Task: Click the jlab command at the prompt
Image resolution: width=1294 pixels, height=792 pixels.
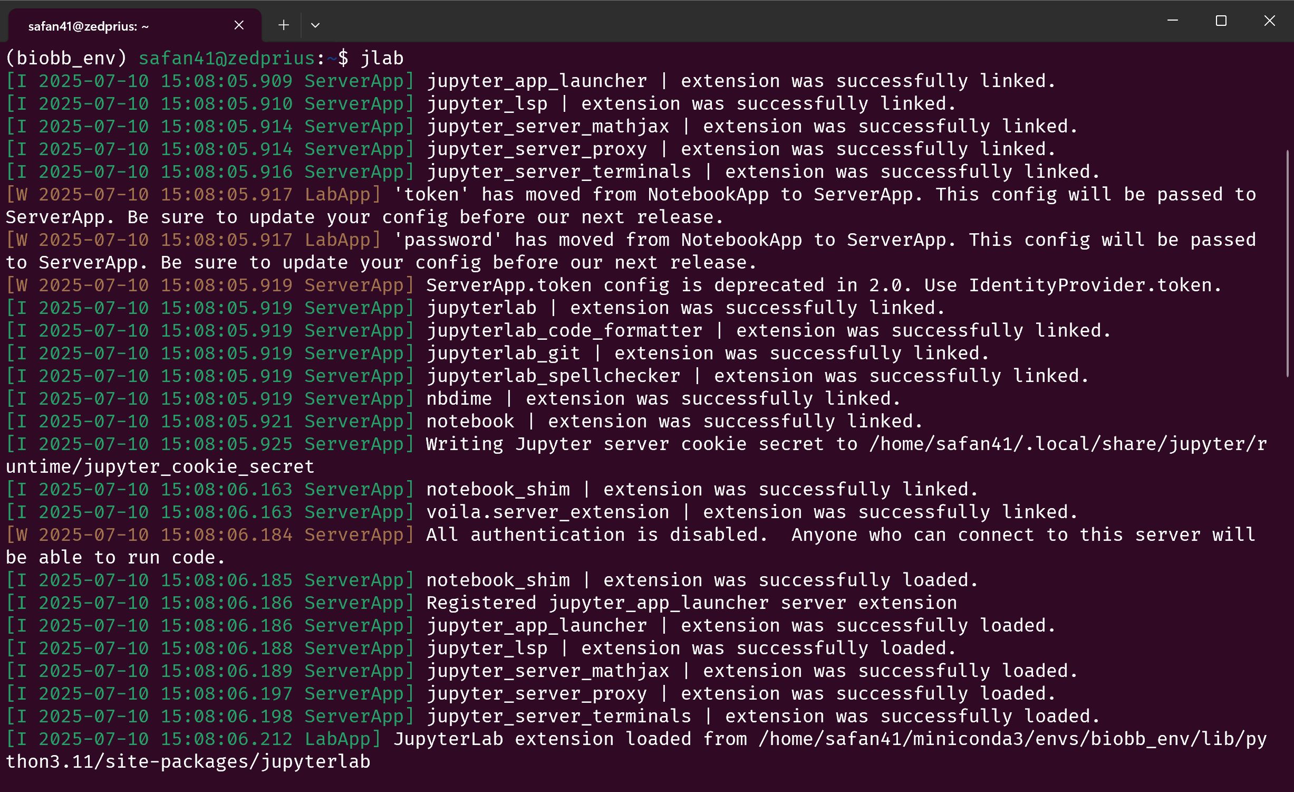Action: [382, 58]
